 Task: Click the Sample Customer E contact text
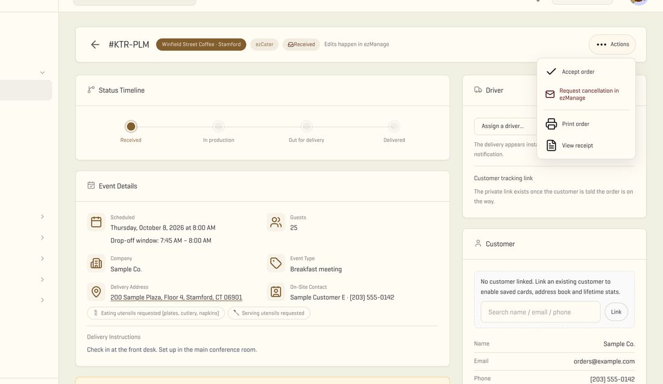pyautogui.click(x=342, y=297)
